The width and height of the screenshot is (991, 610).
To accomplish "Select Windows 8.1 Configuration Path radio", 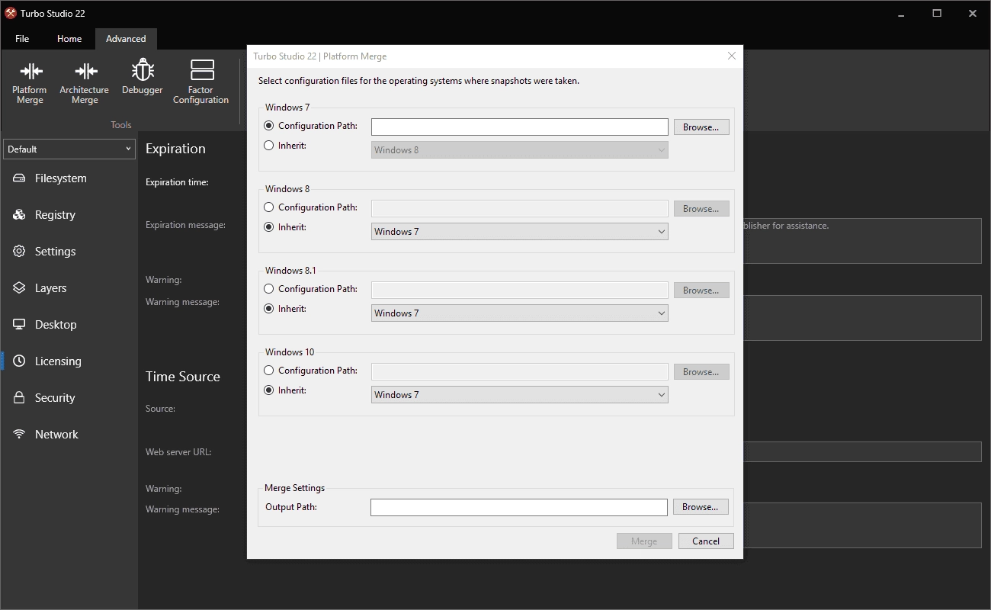I will click(268, 289).
